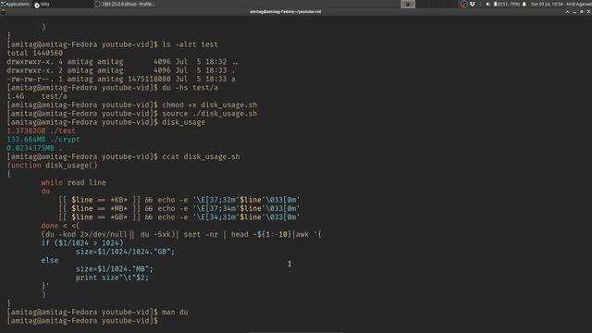
Task: Open the clock showing Sun 05 Jul
Action: pyautogui.click(x=547, y=4)
